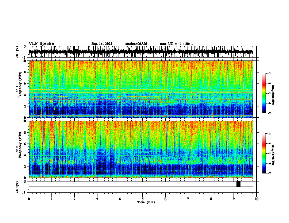
Task: Click the "-3" label on ch.1 colorbar
Action: coord(269,73)
